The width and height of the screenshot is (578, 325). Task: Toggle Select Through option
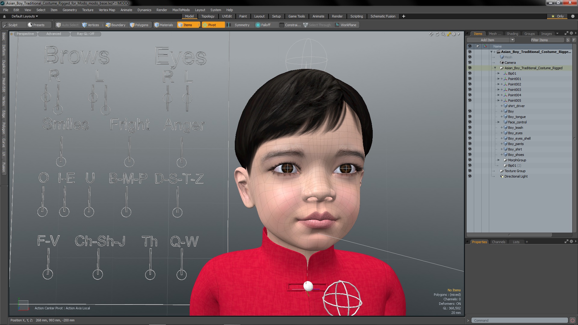point(317,25)
